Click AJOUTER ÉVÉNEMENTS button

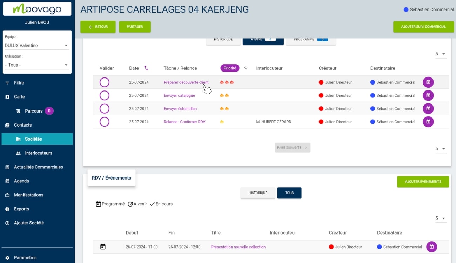click(x=423, y=182)
